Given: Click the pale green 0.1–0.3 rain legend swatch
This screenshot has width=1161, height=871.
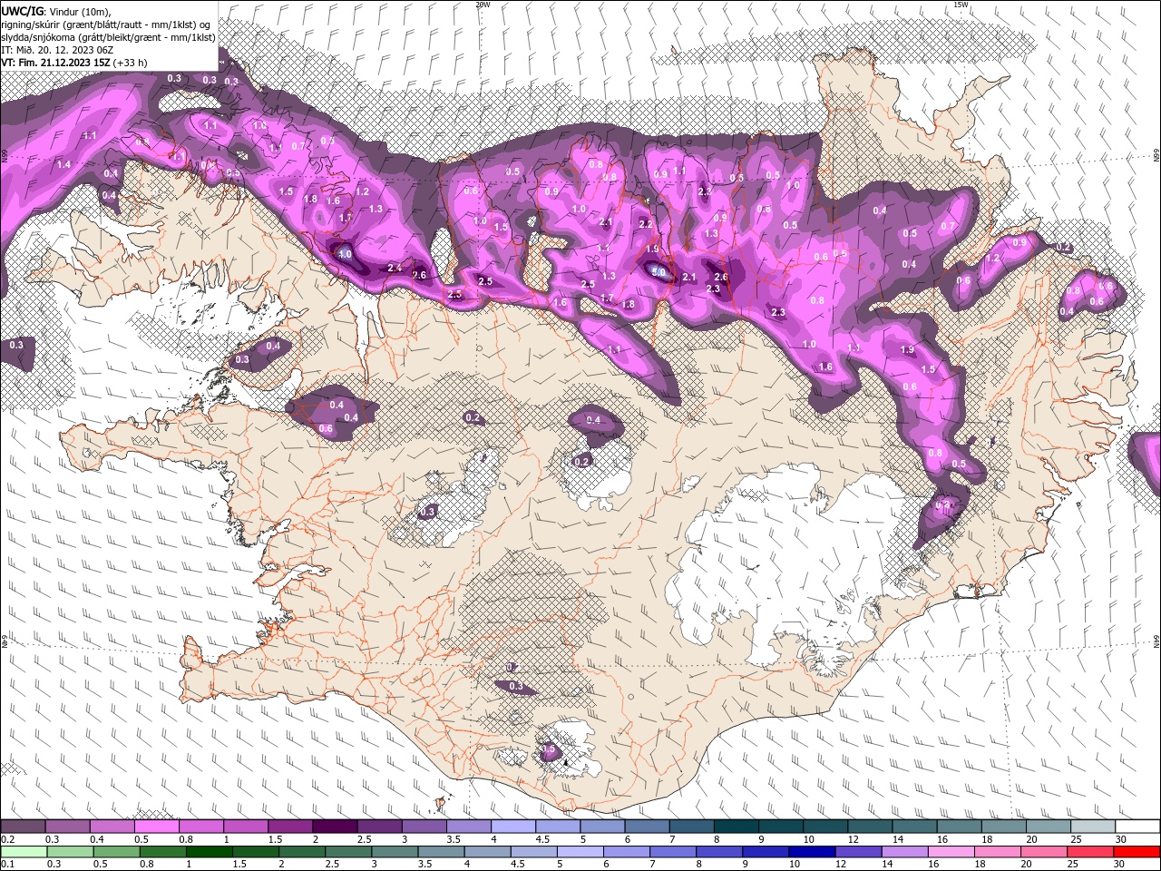Looking at the screenshot, I should (24, 851).
